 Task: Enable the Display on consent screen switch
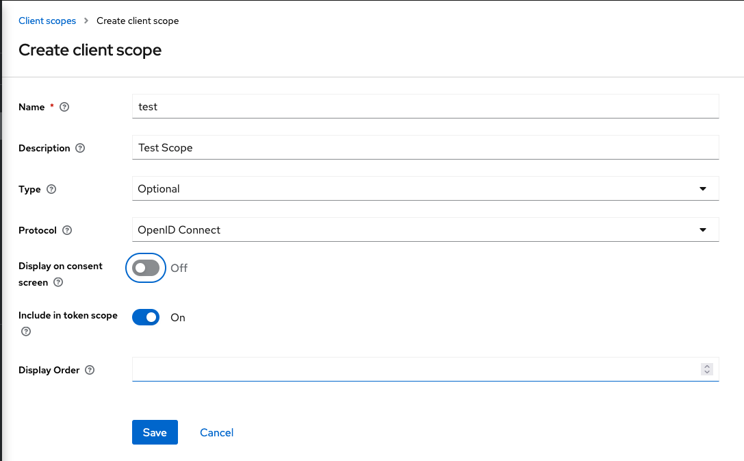click(x=146, y=268)
